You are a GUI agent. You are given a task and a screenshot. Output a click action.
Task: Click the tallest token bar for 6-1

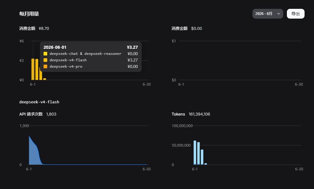point(195,152)
